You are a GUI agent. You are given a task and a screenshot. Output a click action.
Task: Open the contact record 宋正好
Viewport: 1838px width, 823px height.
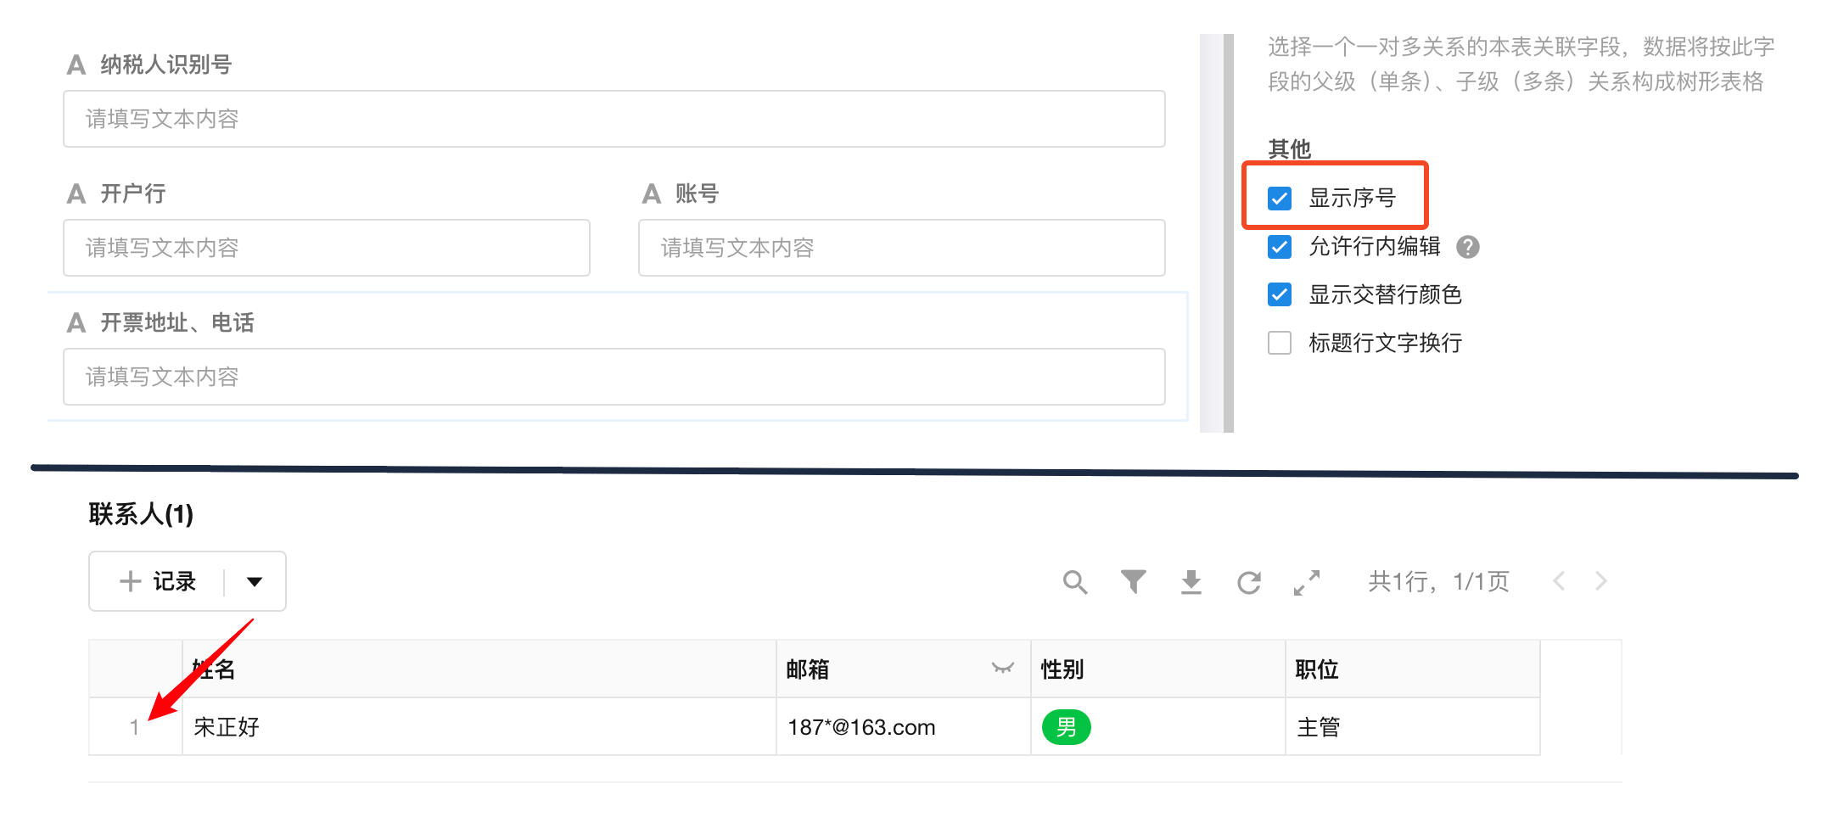click(x=227, y=727)
